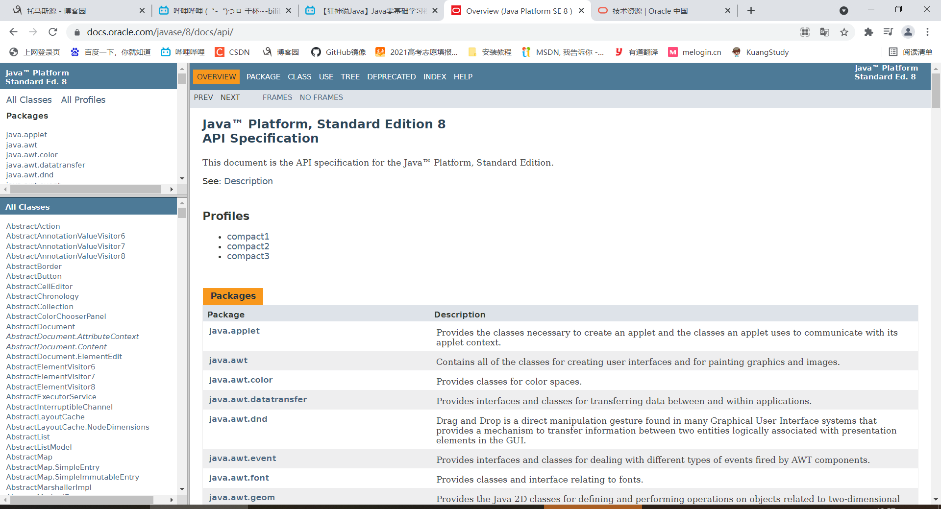Image resolution: width=941 pixels, height=509 pixels.
Task: Click right arrow of packages frame horizontal scrollbar
Action: [x=171, y=189]
